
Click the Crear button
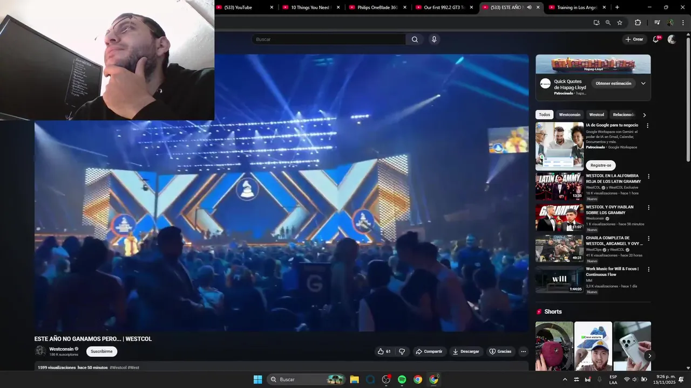pyautogui.click(x=634, y=39)
